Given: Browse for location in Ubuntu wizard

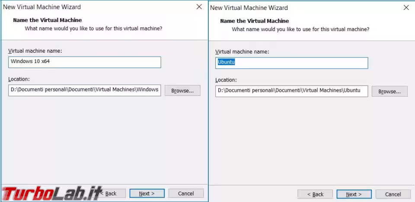Looking at the screenshot, I should [389, 92].
